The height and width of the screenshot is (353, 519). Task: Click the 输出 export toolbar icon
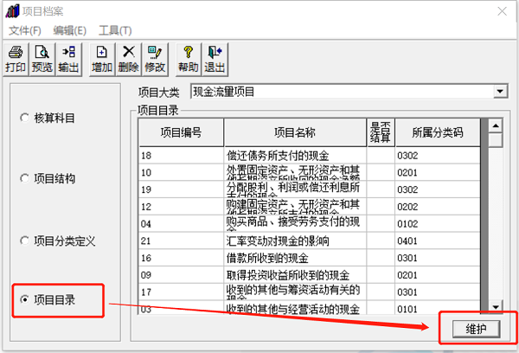[x=69, y=60]
